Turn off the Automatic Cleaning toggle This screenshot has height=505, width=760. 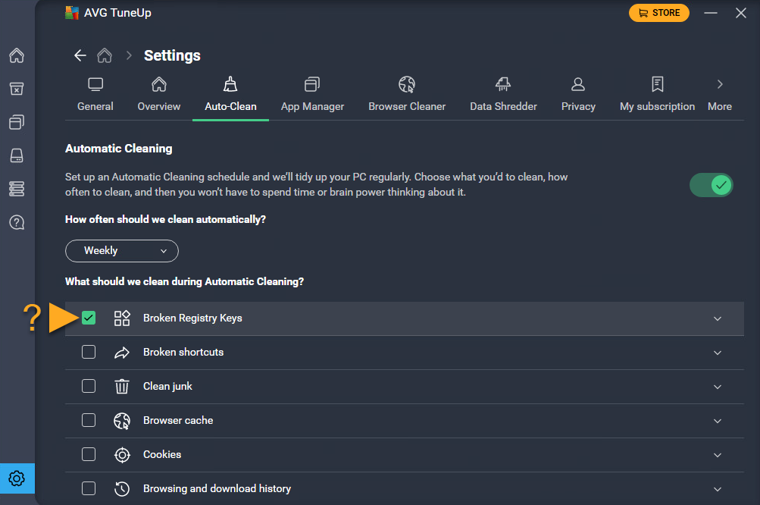click(712, 184)
